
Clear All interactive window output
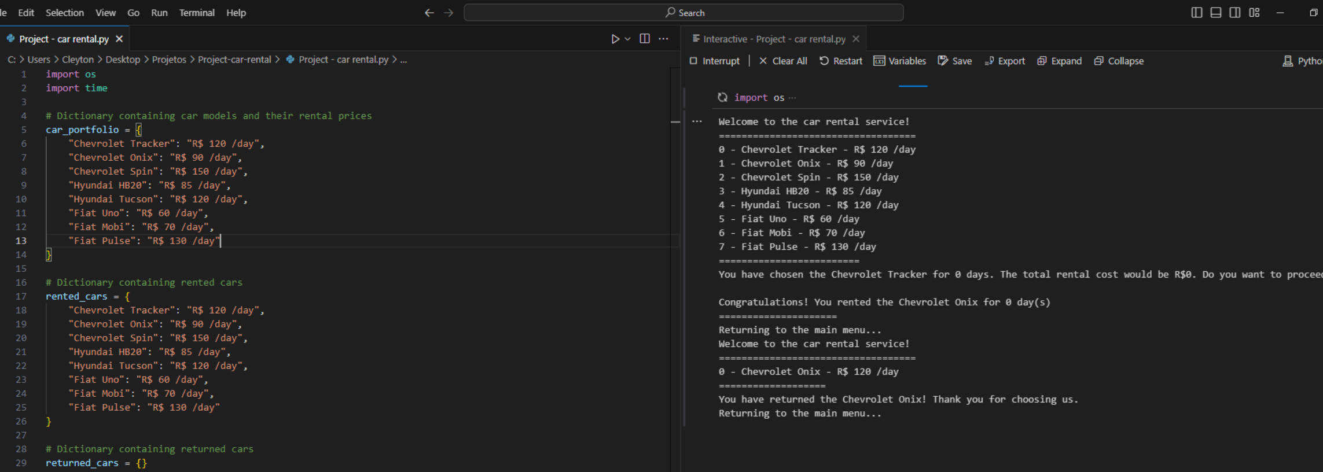coord(782,61)
